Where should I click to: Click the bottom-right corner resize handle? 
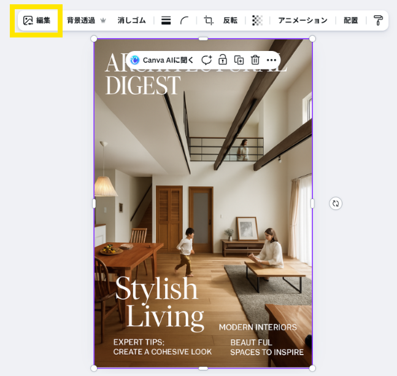(x=312, y=368)
